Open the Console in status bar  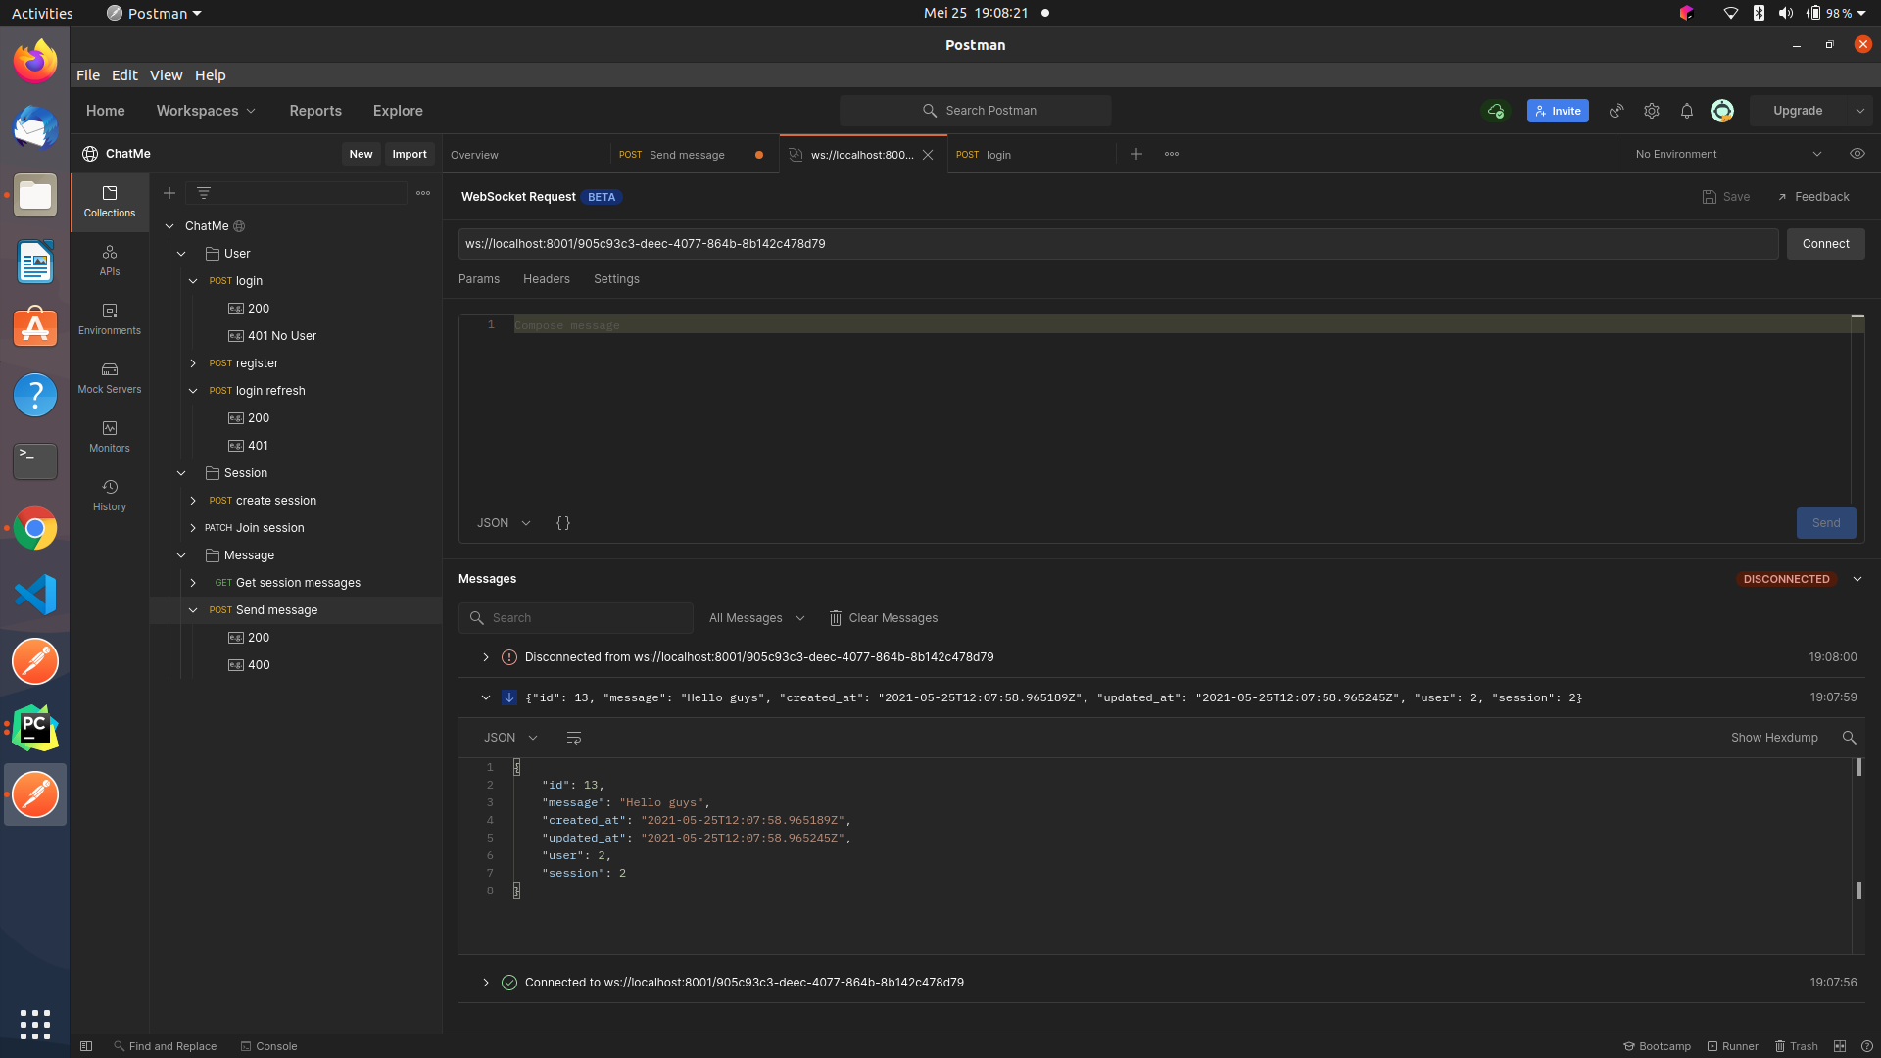[269, 1046]
